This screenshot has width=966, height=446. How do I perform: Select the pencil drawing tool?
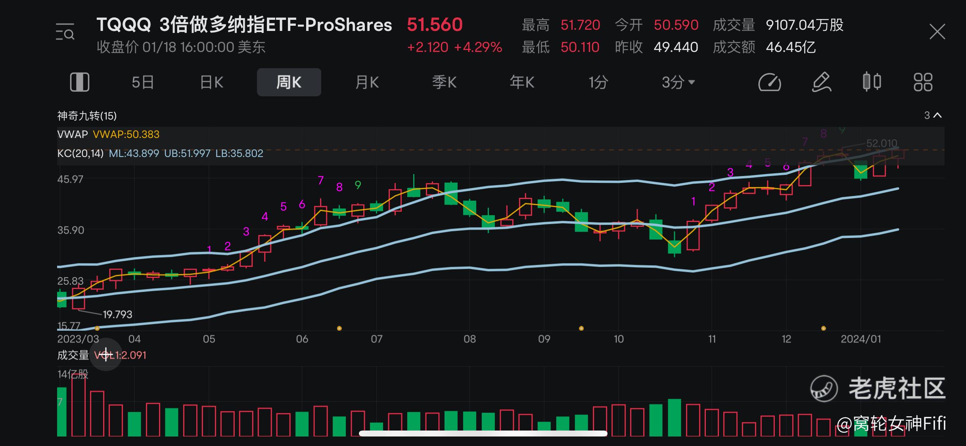coord(821,82)
